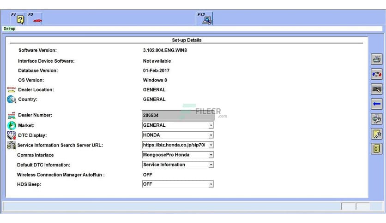This screenshot has width=386, height=223.
Task: Expand the DTC Display dropdown showing HONDA
Action: coord(178,135)
